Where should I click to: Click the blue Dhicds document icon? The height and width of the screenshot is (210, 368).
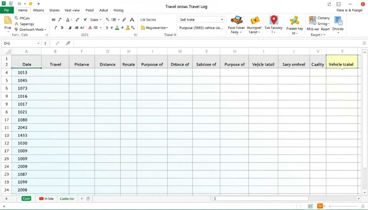[x=338, y=20]
